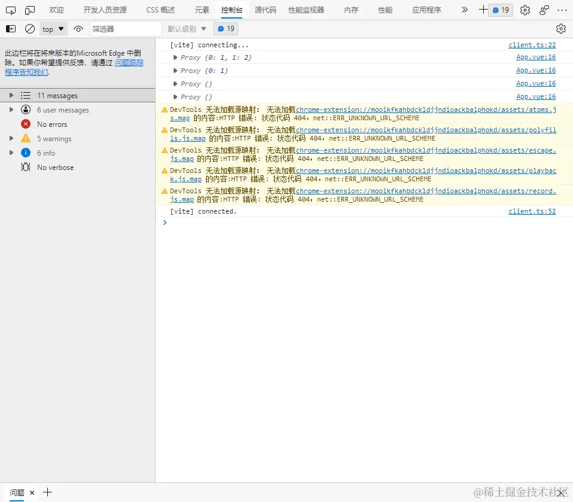Image resolution: width=573 pixels, height=502 pixels.
Task: Expand the 6 info group
Action: [x=11, y=153]
